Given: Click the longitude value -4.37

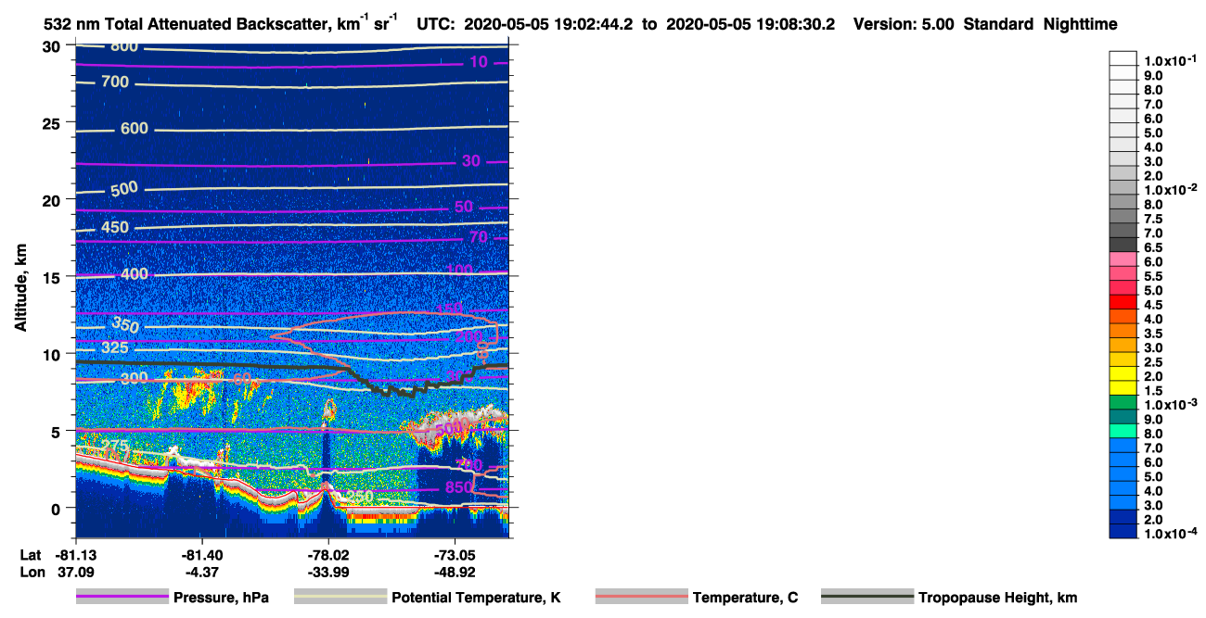Looking at the screenshot, I should (x=202, y=571).
